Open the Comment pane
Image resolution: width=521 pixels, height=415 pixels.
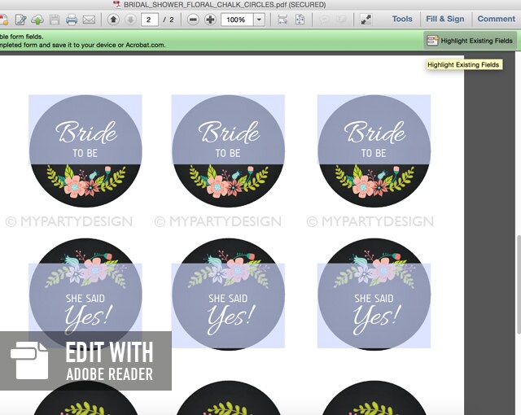click(496, 19)
